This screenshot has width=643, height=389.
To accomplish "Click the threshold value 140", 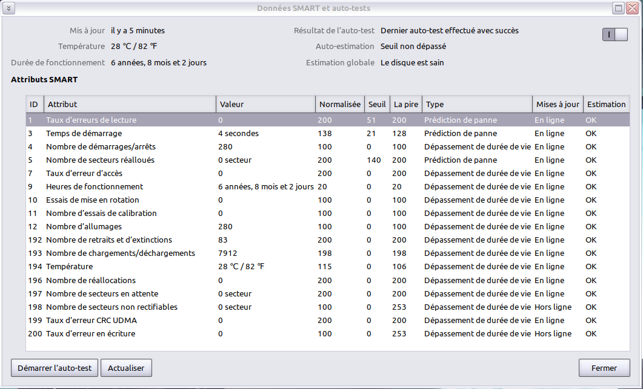I will coord(373,160).
